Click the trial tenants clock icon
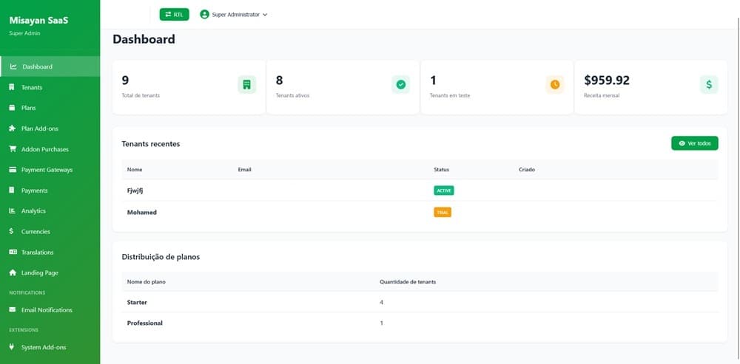The height and width of the screenshot is (364, 740). 554,85
